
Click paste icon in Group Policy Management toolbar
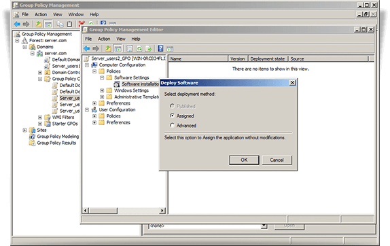point(69,24)
